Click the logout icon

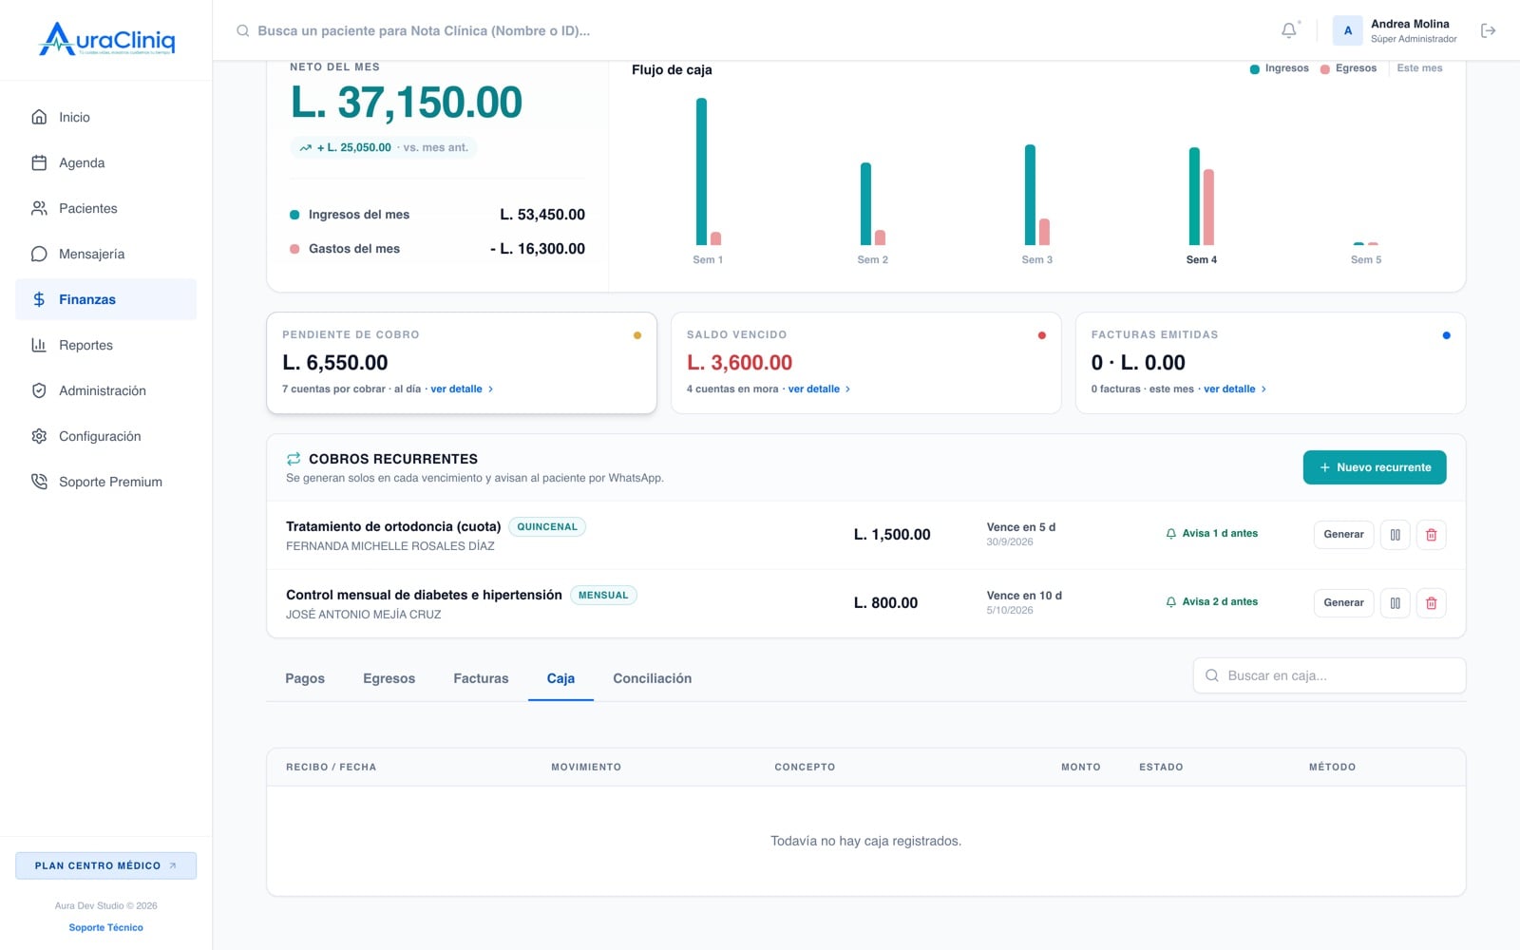(1489, 30)
